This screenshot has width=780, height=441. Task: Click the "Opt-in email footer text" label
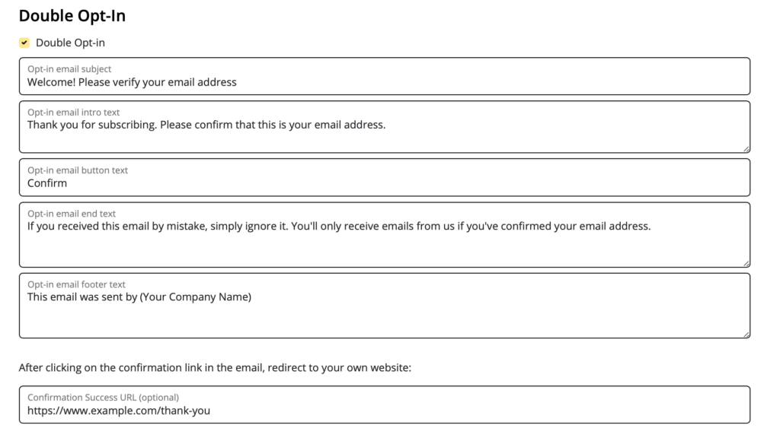coord(76,284)
